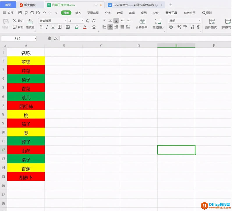The width and height of the screenshot is (232, 211).
Task: Click the 查找 (Find) search button
Action: (207, 13)
